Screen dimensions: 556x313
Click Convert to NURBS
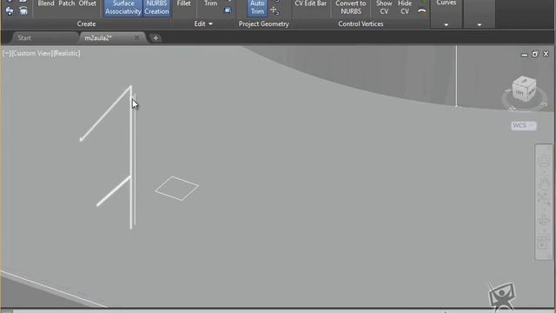point(351,8)
